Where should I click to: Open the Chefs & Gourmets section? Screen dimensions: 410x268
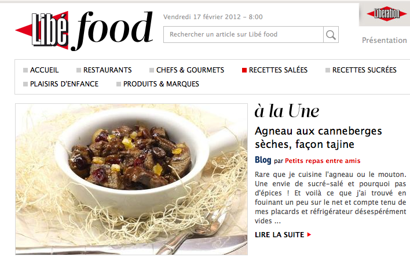click(190, 70)
